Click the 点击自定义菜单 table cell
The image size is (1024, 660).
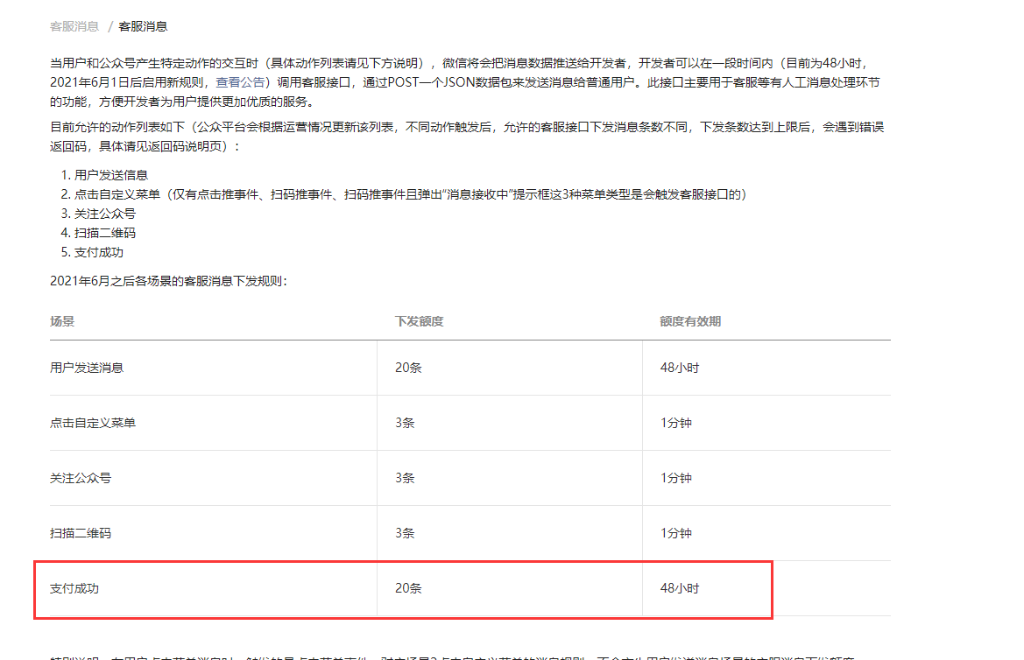tap(93, 423)
